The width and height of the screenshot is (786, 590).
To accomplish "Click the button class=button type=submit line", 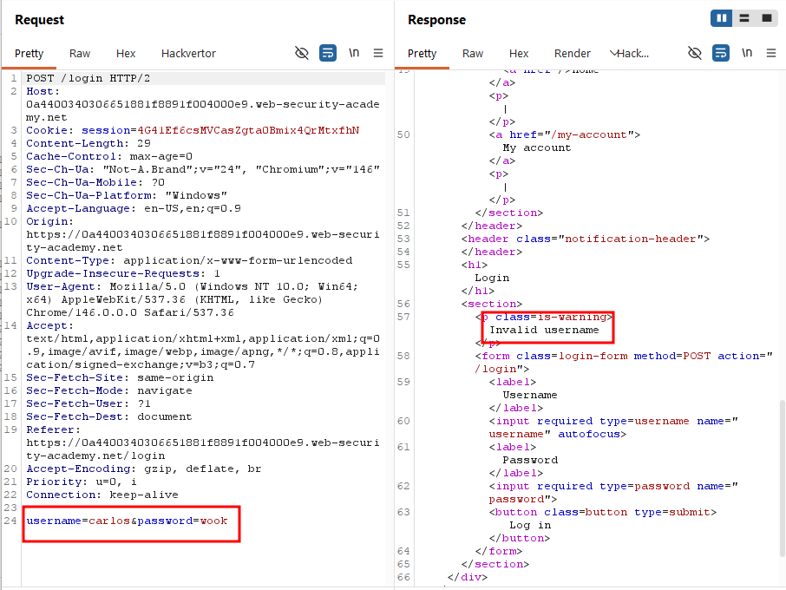I will [603, 512].
